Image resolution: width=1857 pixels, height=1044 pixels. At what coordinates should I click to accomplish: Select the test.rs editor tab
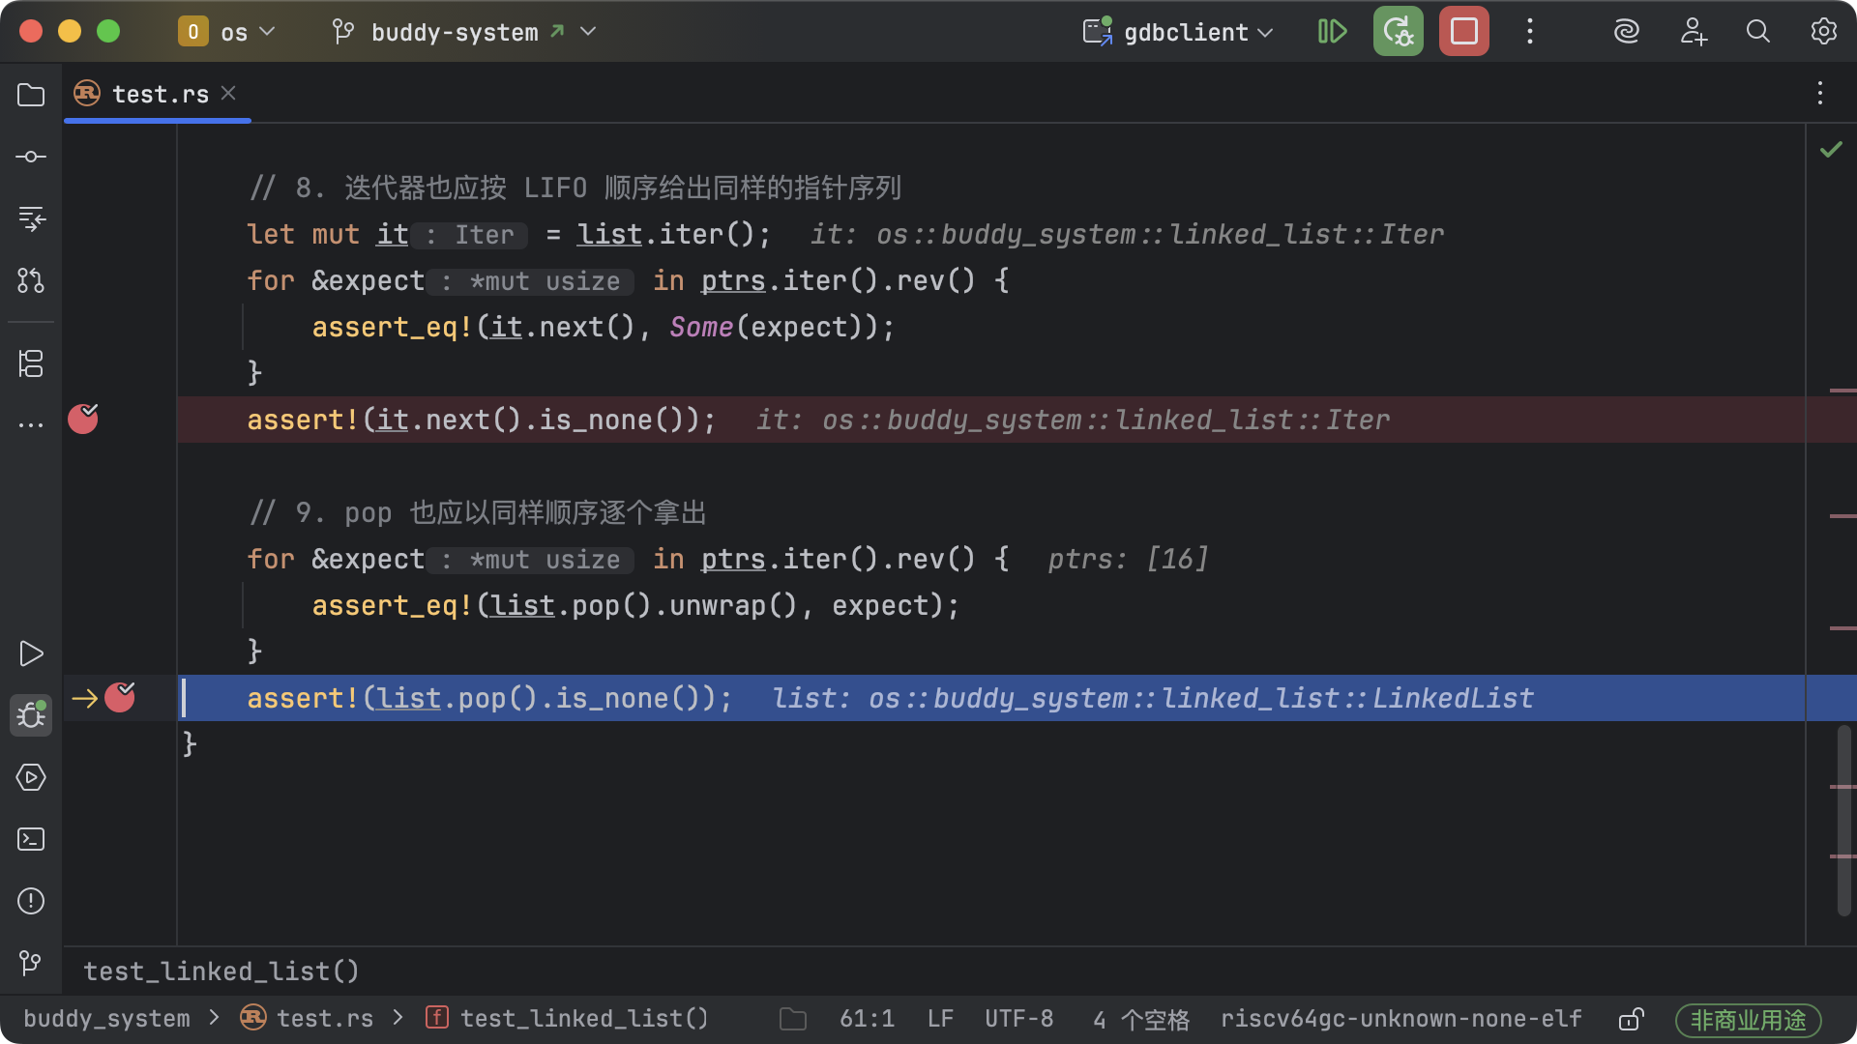click(160, 94)
